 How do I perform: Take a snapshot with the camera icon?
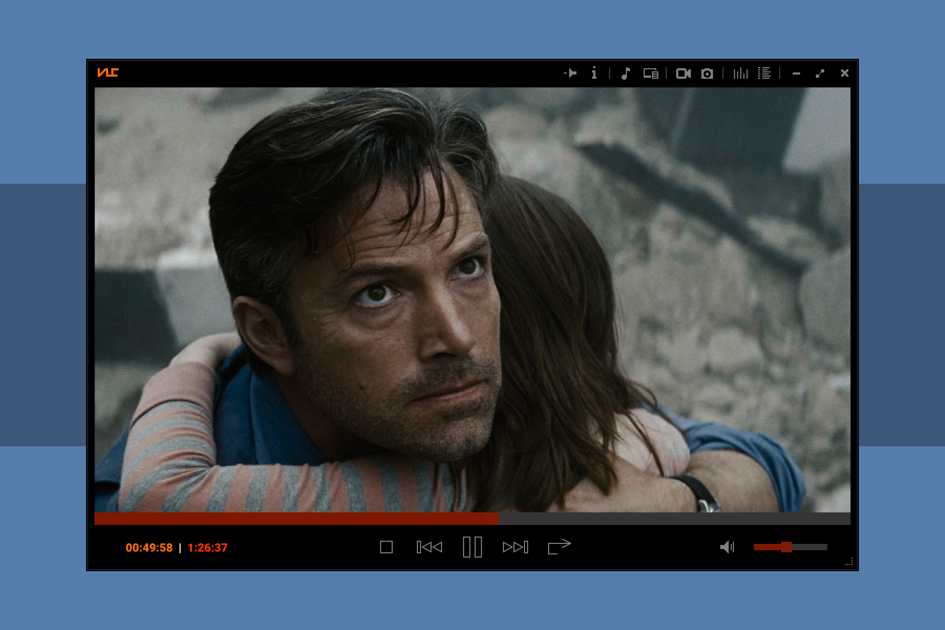(707, 73)
